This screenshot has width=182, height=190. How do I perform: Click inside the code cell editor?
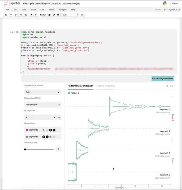[x=98, y=52]
